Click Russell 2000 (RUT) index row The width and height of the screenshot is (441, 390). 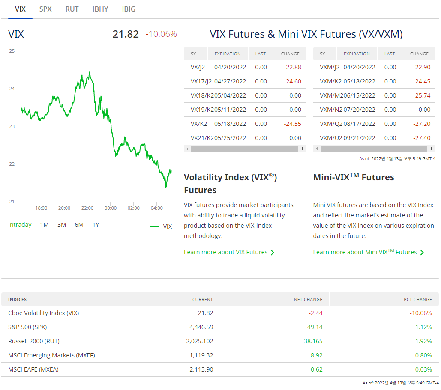220,341
